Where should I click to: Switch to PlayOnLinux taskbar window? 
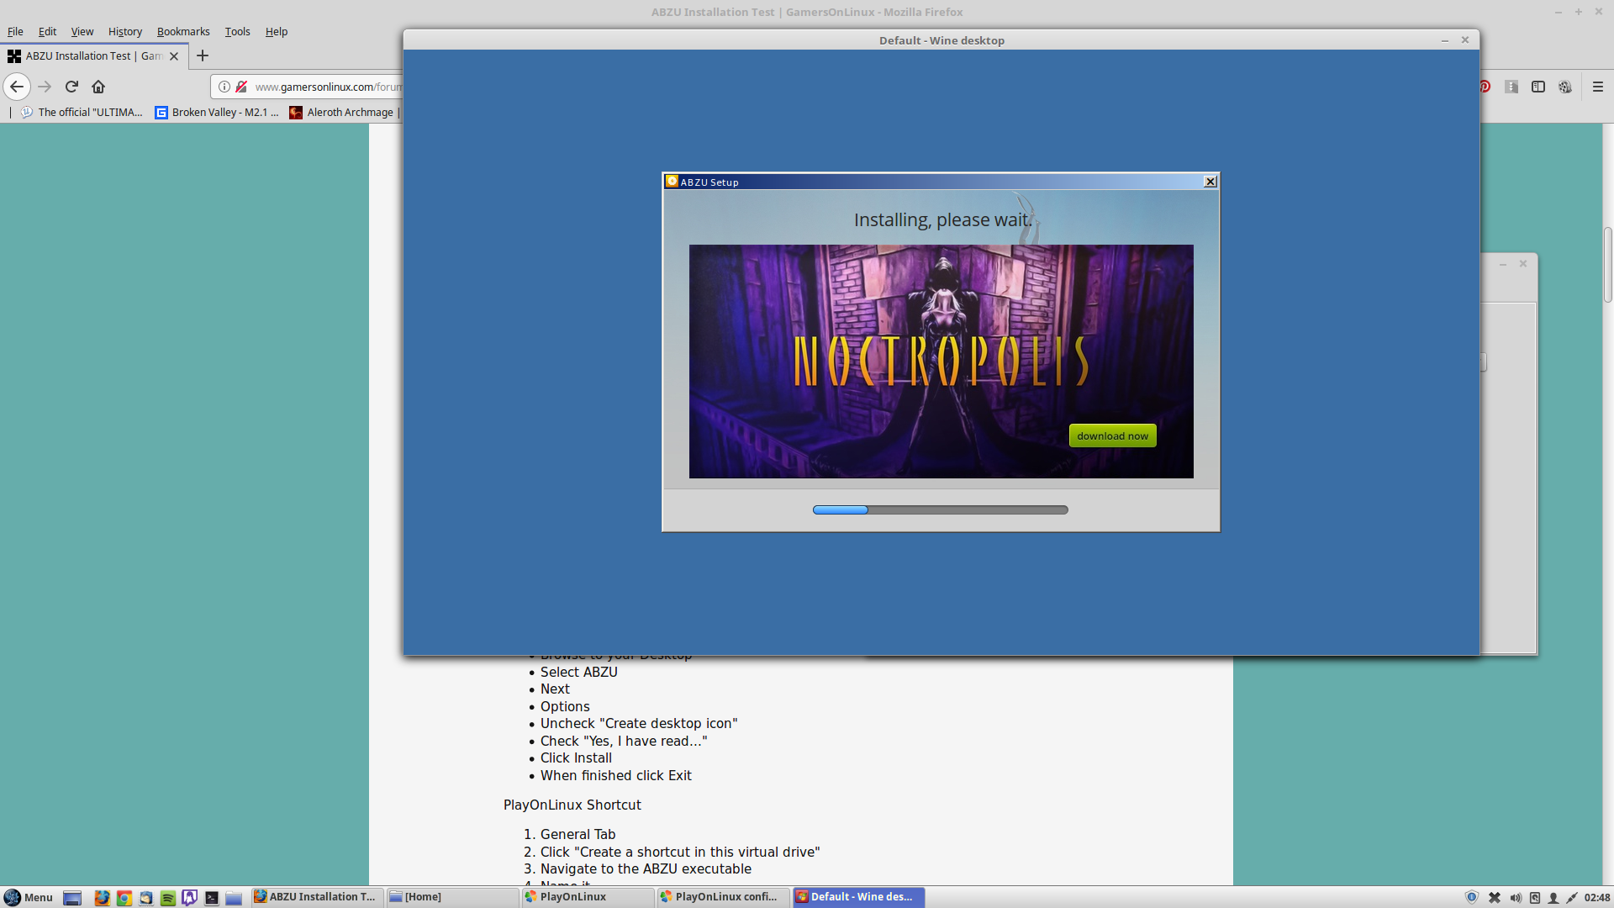[x=588, y=897]
